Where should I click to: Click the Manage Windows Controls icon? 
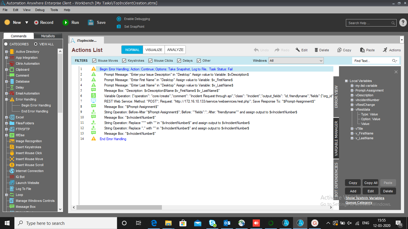click(12, 201)
